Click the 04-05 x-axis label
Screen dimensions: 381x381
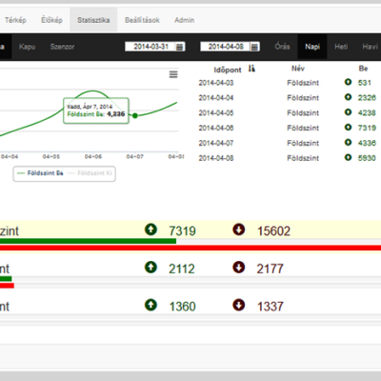51,156
